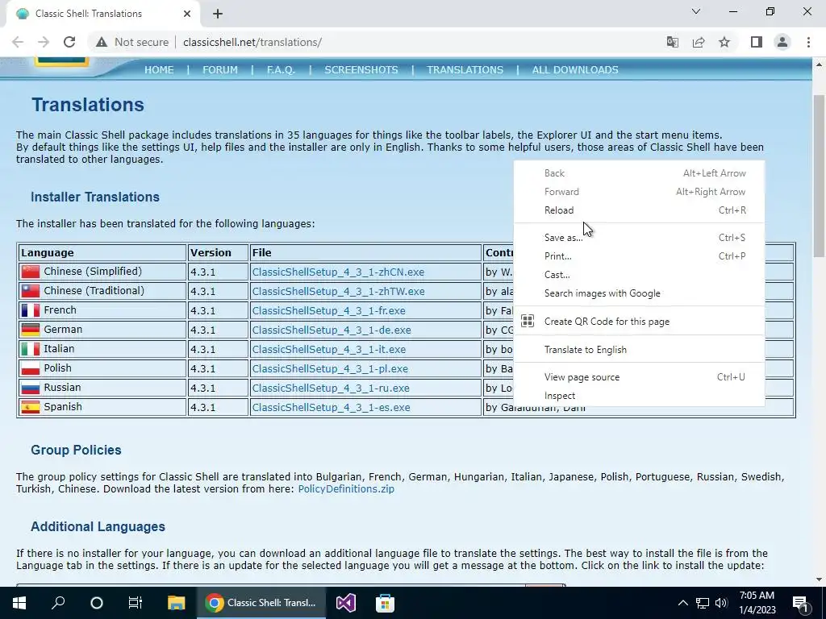826x619 pixels.
Task: Open Visual Studio from the taskbar
Action: click(x=346, y=603)
